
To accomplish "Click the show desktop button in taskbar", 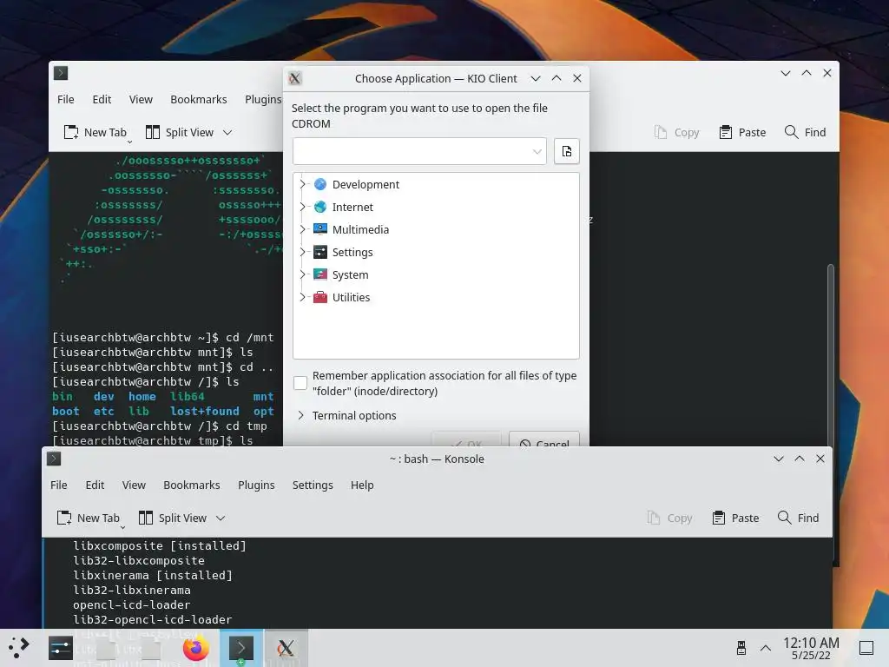I will point(866,648).
